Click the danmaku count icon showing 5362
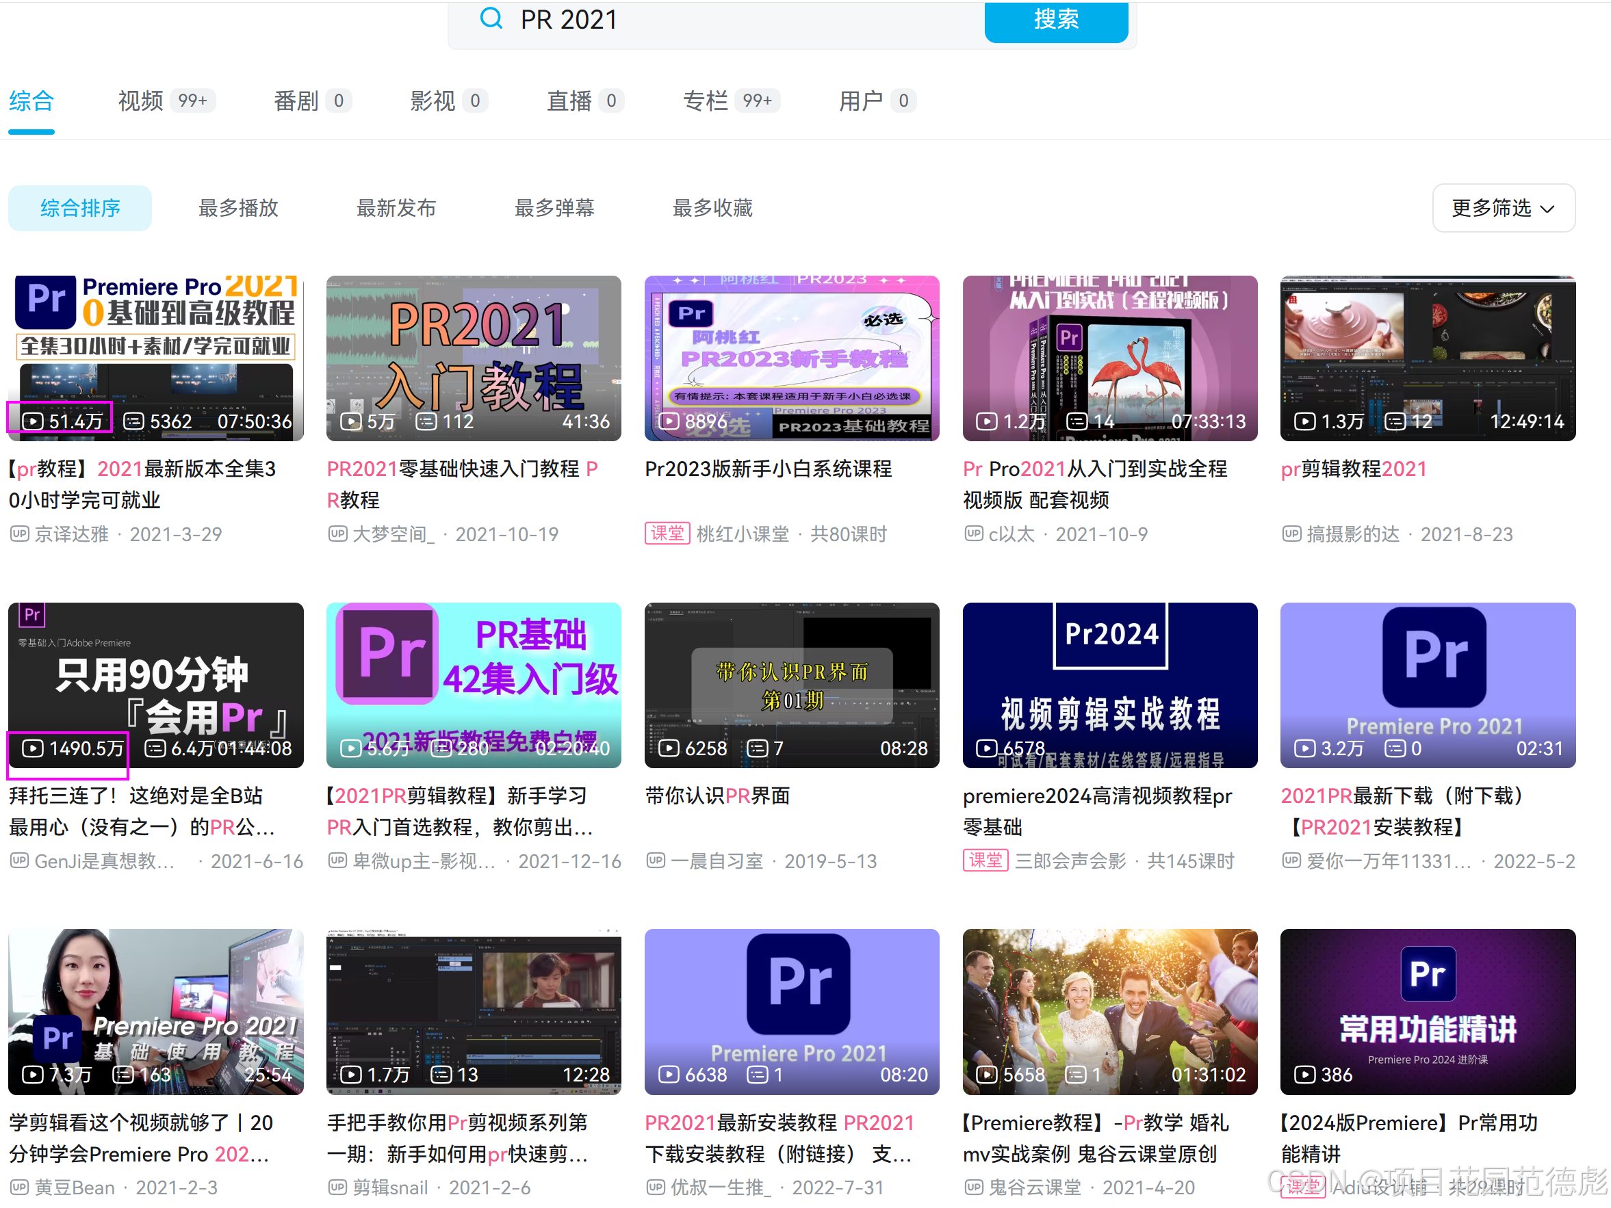1611x1208 pixels. click(x=133, y=421)
